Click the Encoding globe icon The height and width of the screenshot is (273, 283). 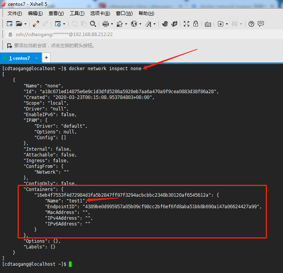click(134, 24)
